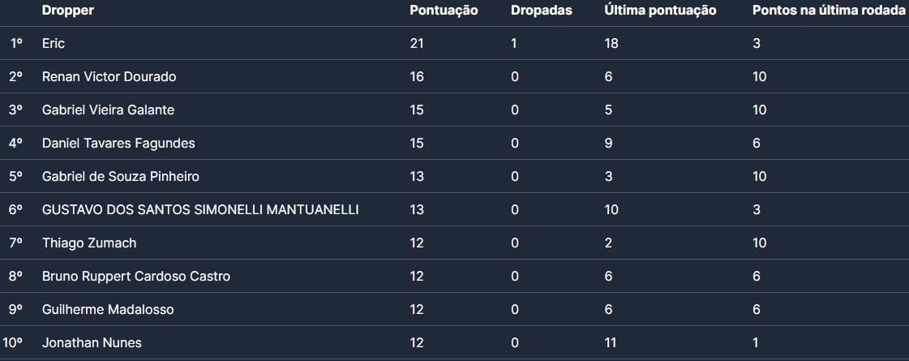Select GUSTAVO DOS SANTOS SIMONELLI MANTUANELLI
Image resolution: width=909 pixels, height=361 pixels.
coord(200,209)
